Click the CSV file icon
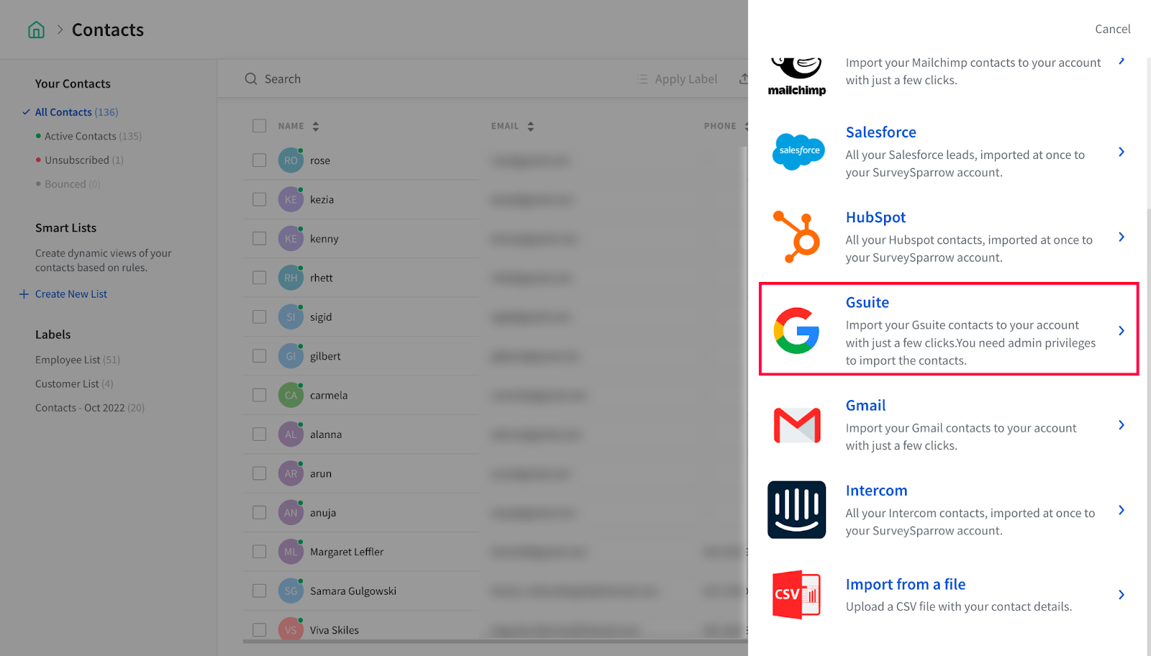 (797, 595)
